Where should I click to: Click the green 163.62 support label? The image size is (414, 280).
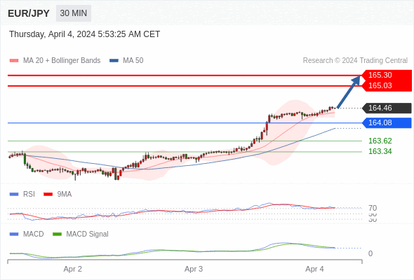click(x=380, y=141)
